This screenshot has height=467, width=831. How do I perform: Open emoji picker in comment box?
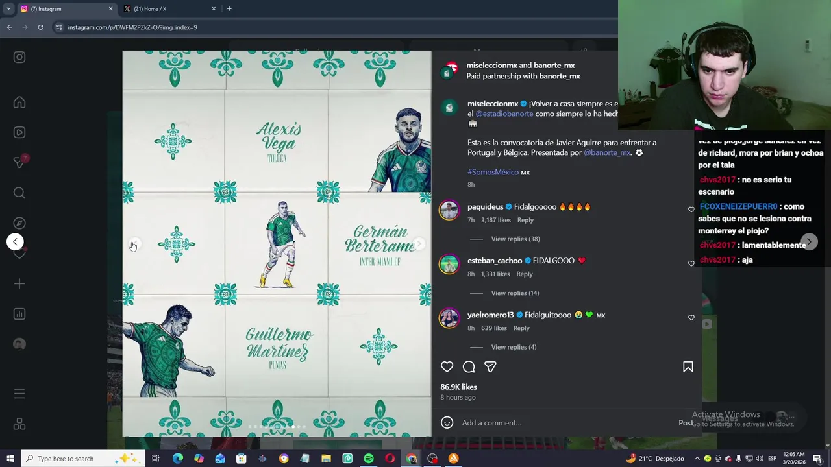pos(447,423)
